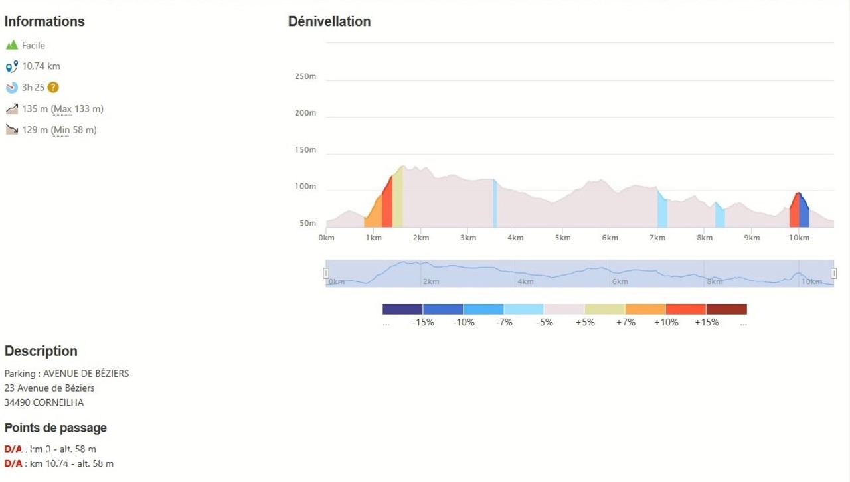
Task: Click the distance pin icon beside 10,74 km
Action: click(11, 66)
